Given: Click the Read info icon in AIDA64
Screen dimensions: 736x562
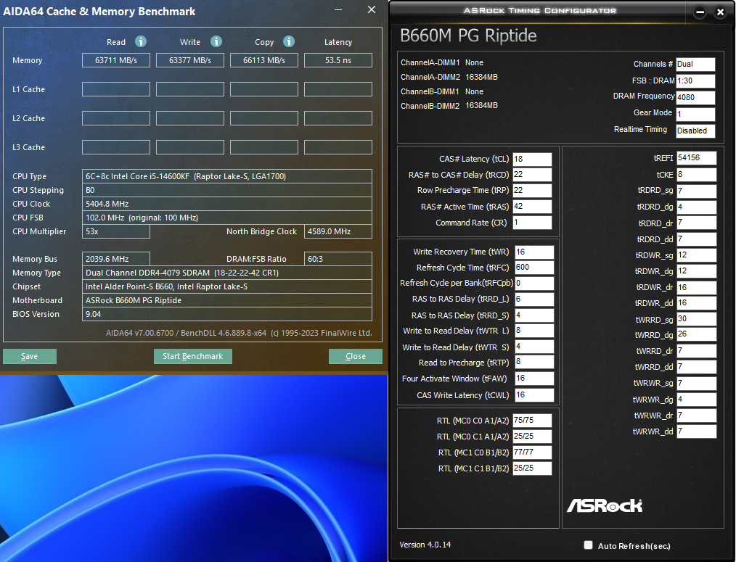Looking at the screenshot, I should pyautogui.click(x=141, y=41).
